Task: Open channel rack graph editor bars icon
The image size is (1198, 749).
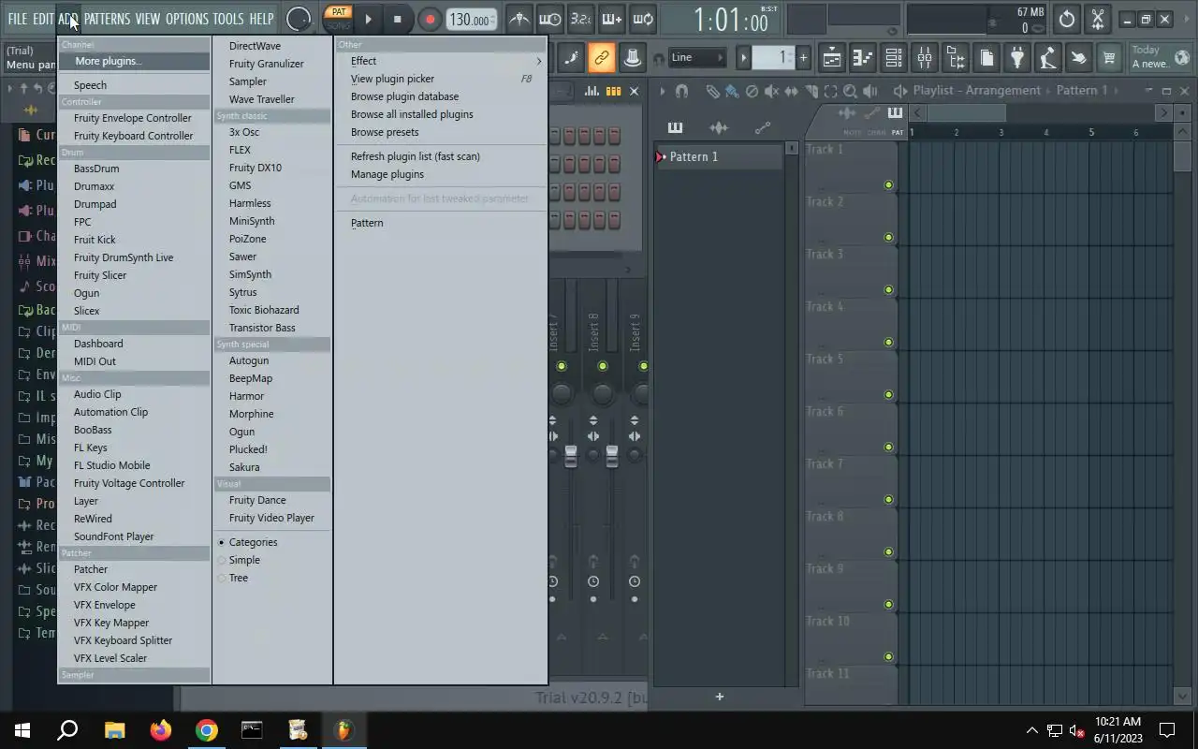Action: 592,91
